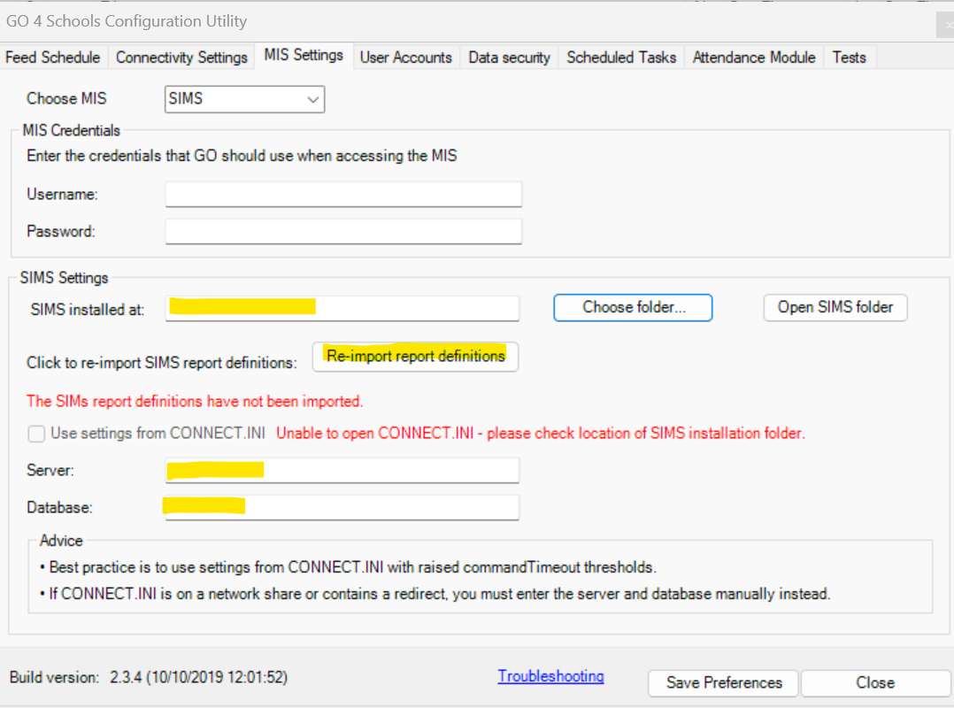
Task: Go to the User Accounts tab
Action: point(406,58)
